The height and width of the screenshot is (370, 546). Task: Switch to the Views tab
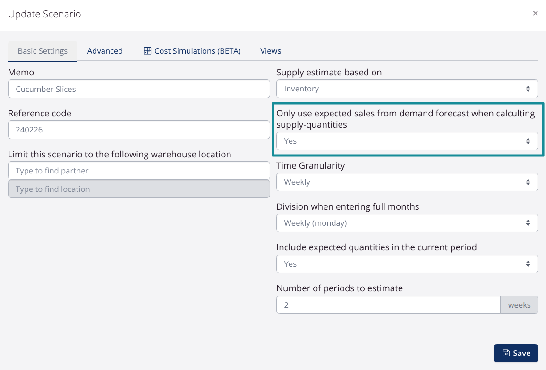coord(271,51)
